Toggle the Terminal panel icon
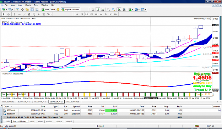This screenshot has width=222, height=129. coord(32,10)
